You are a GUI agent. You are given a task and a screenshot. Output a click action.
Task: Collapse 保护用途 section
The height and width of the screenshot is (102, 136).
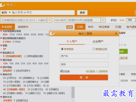(x=1, y=67)
